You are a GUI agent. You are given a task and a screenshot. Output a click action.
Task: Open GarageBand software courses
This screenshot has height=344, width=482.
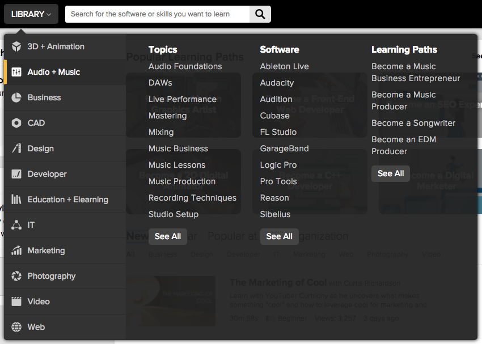pyautogui.click(x=284, y=148)
